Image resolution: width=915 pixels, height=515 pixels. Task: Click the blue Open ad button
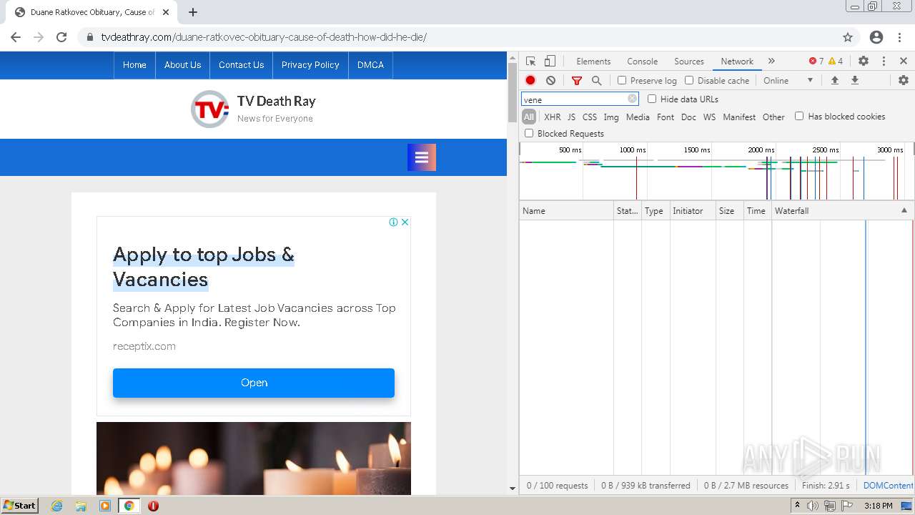point(254,383)
